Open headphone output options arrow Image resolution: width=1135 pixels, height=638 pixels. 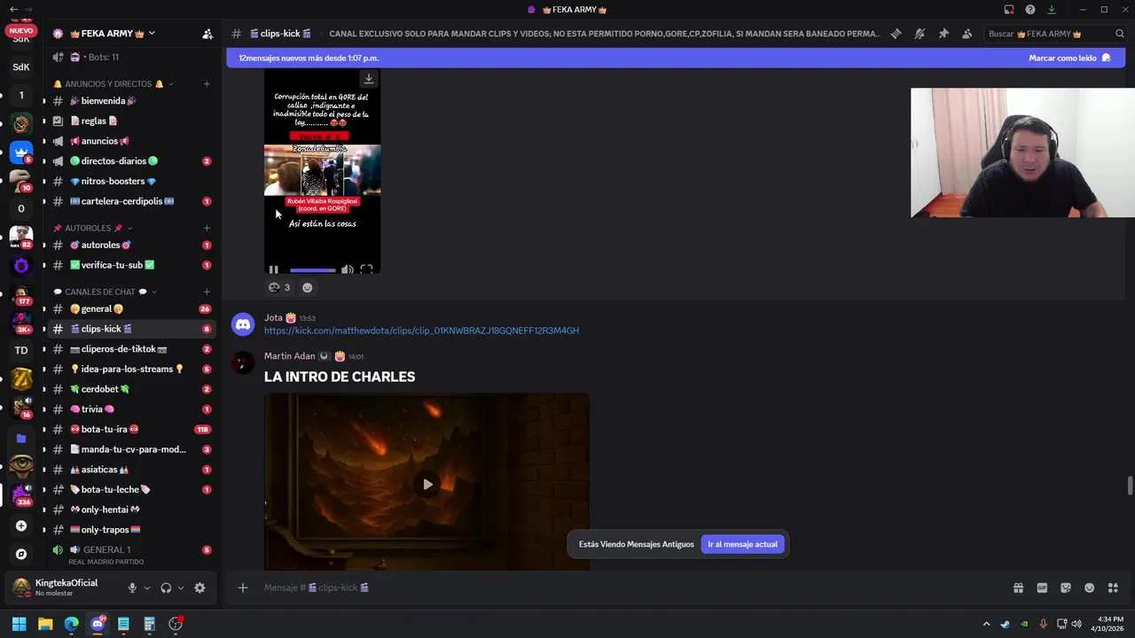tap(181, 587)
